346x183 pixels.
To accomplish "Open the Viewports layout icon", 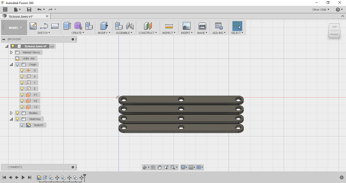I will pos(199,167).
